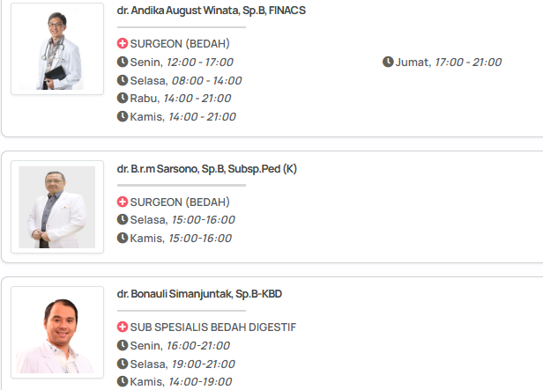Viewport: 543px width, 390px height.
Task: Click clock icon next to Kamis 15:00-16:00
Action: tap(123, 238)
